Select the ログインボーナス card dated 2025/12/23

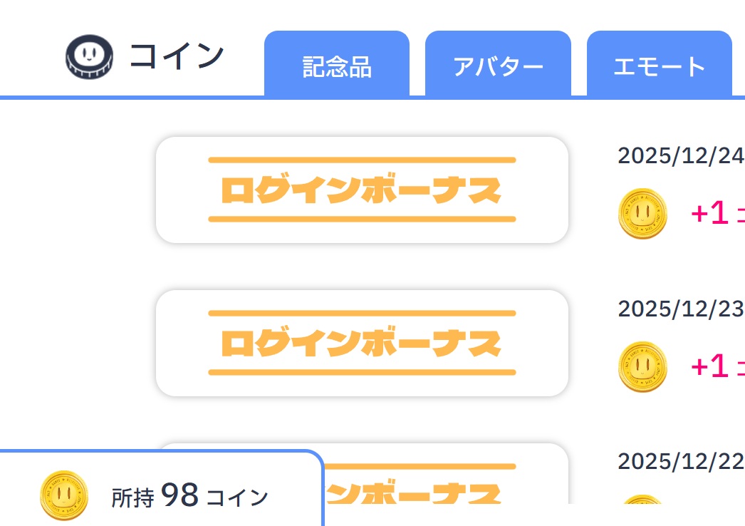(362, 343)
